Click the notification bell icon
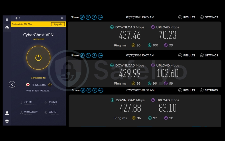 coord(17,18)
